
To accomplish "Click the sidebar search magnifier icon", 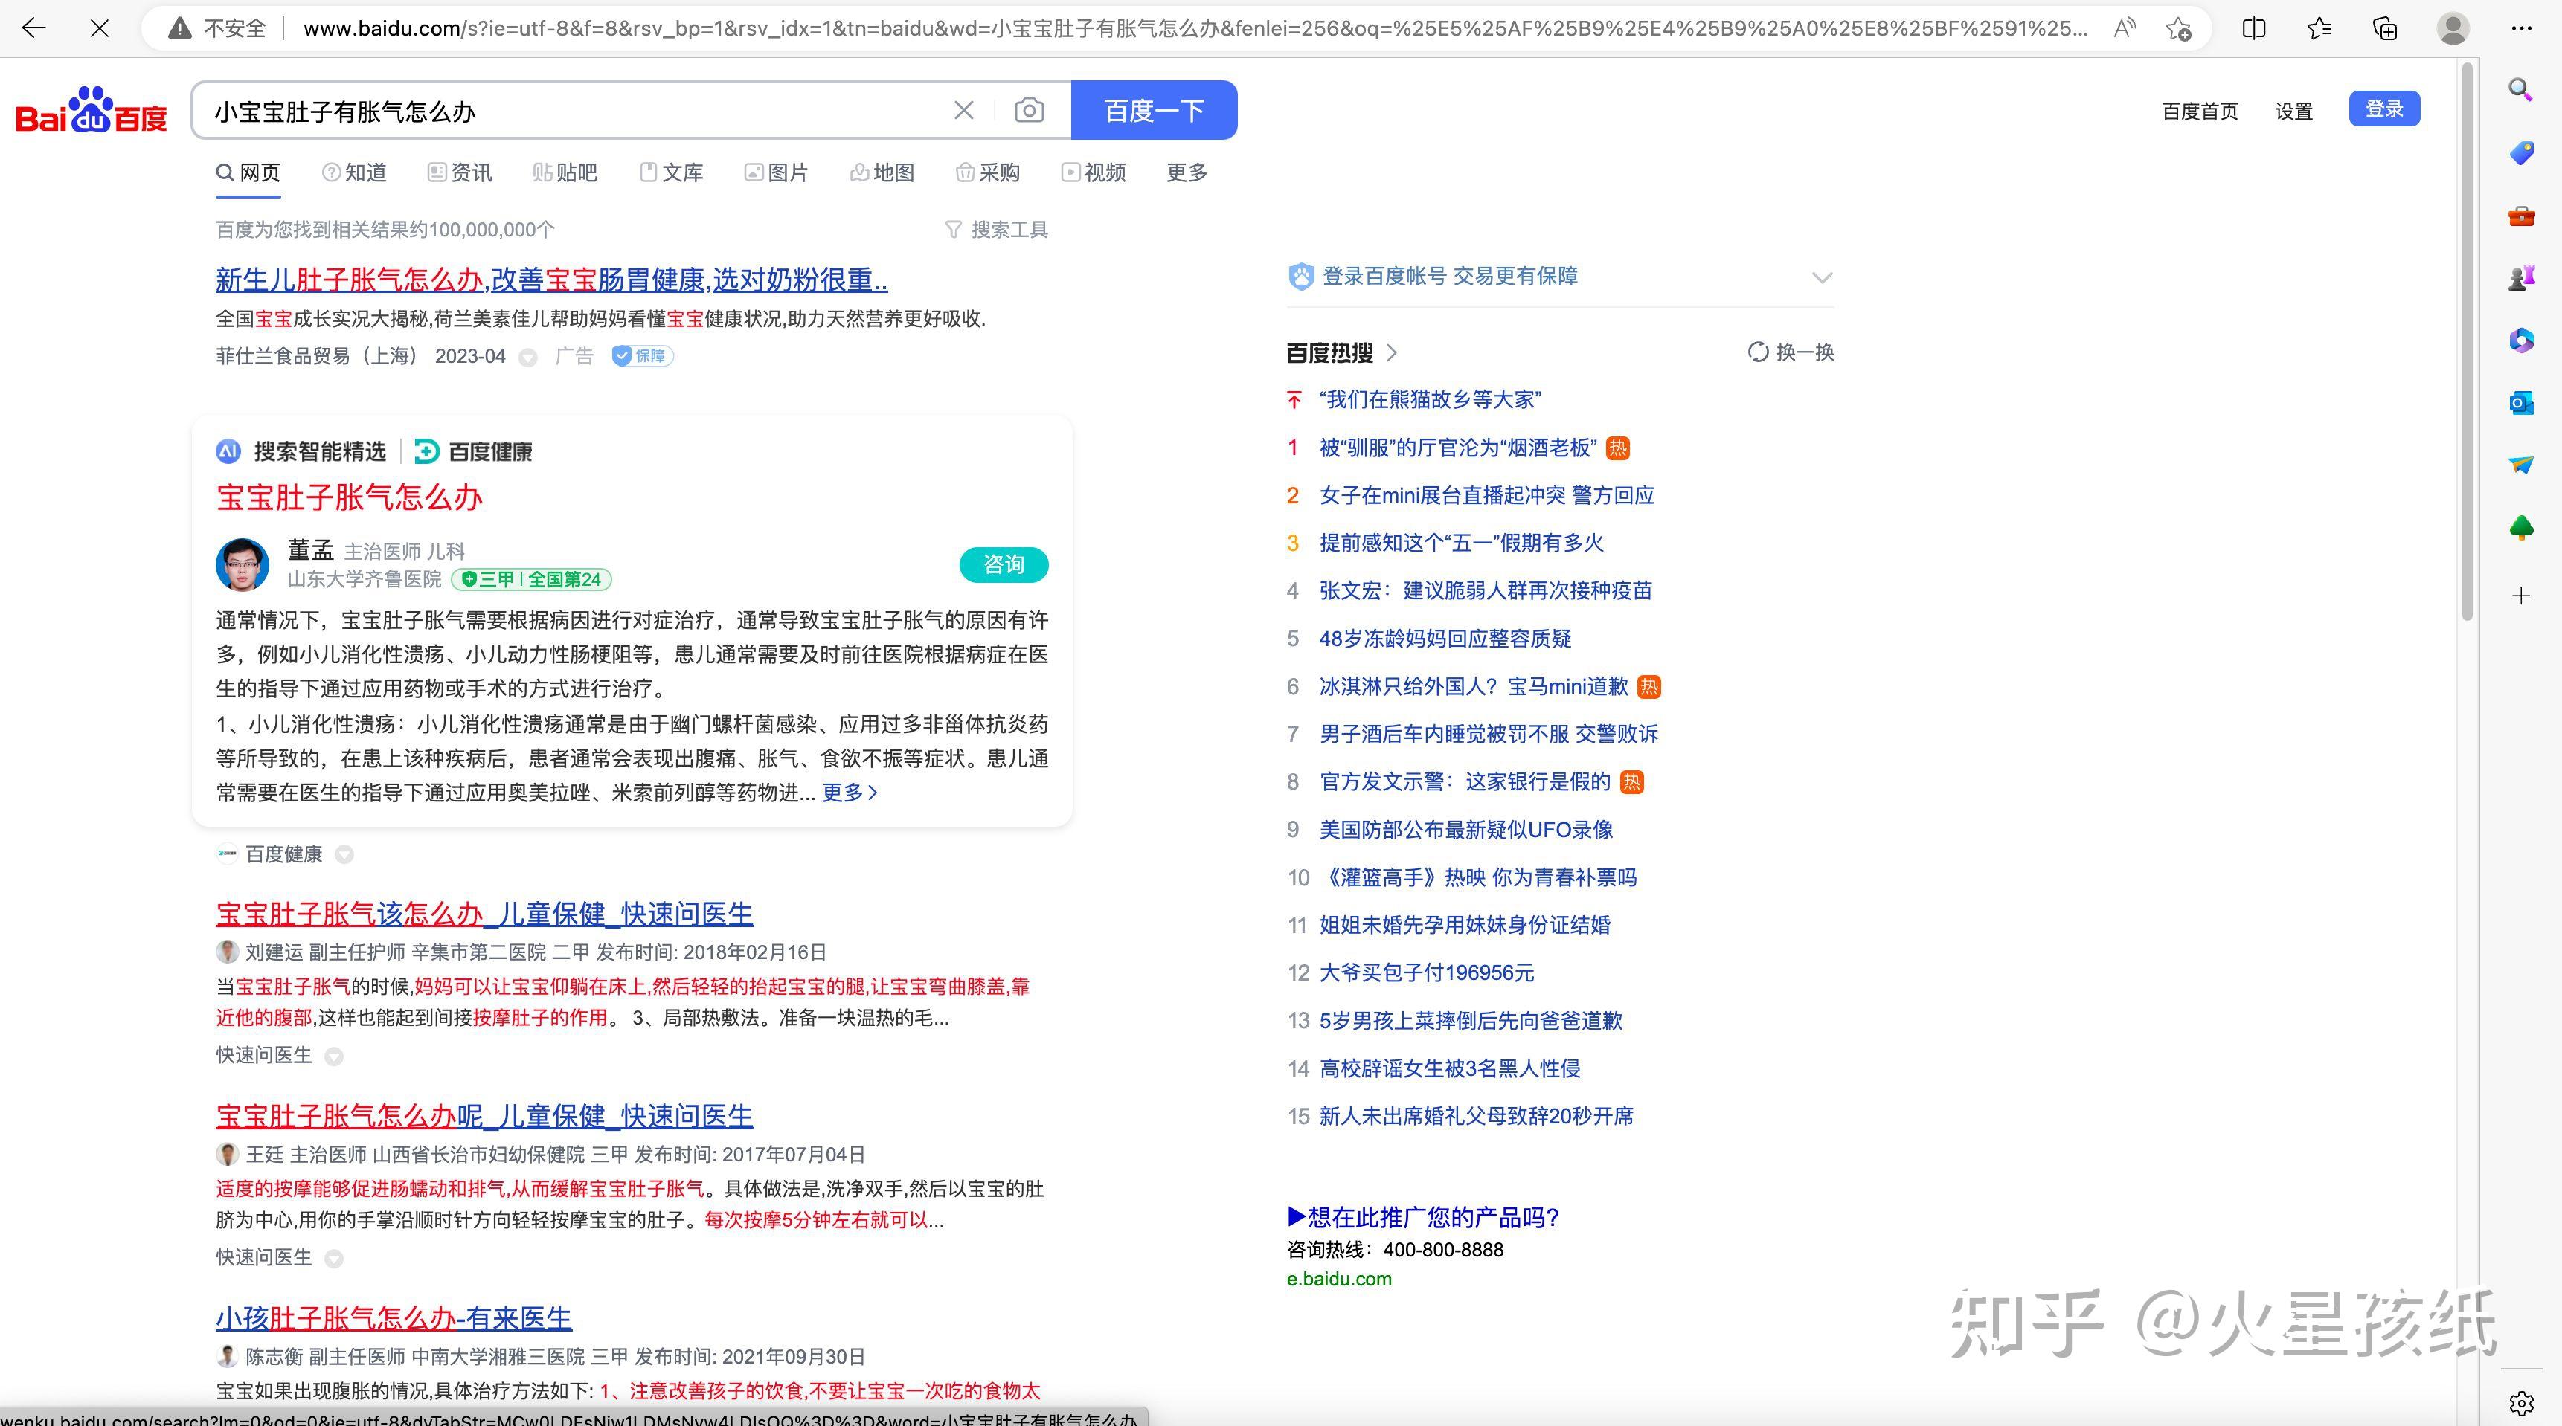I will coord(2521,91).
